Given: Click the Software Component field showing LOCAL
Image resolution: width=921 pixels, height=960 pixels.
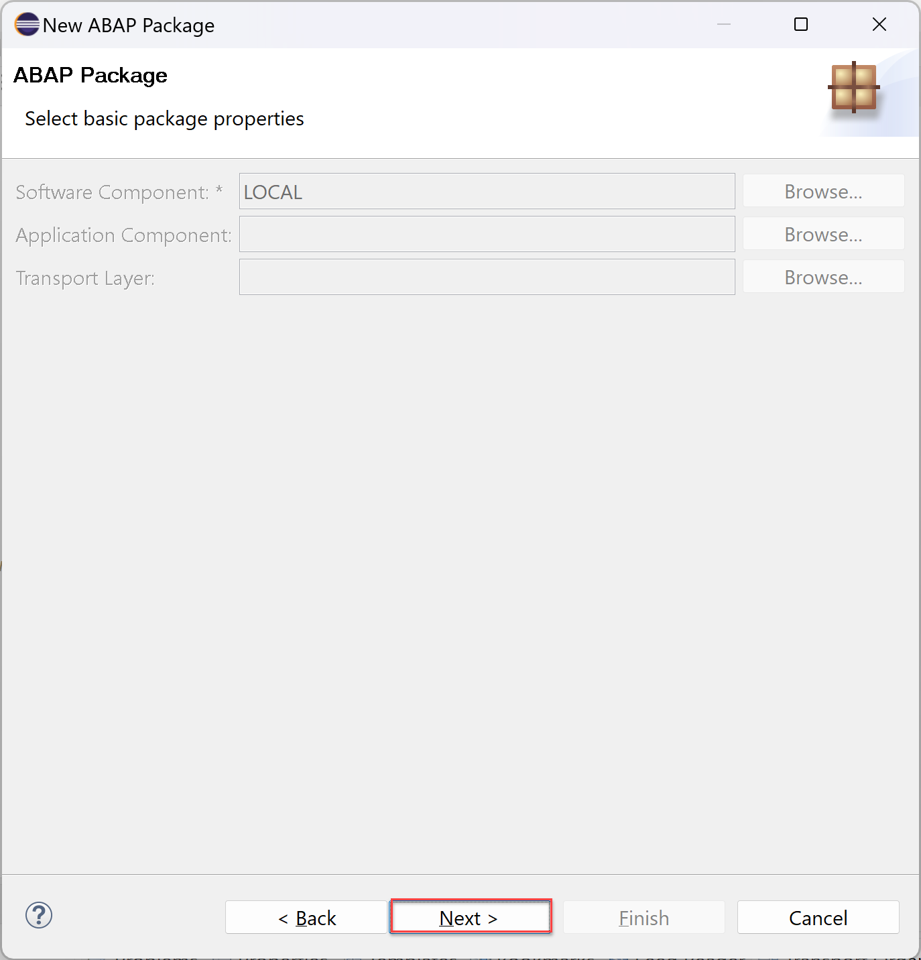Looking at the screenshot, I should tap(487, 191).
